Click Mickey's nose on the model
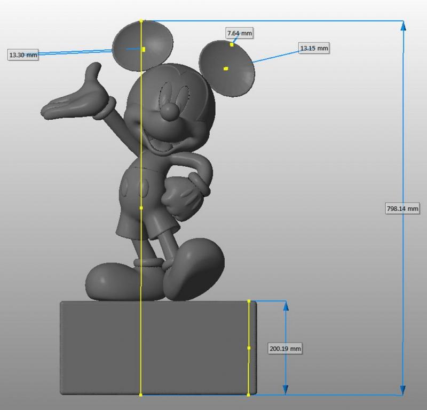Image resolution: width=427 pixels, height=410 pixels. click(x=170, y=111)
